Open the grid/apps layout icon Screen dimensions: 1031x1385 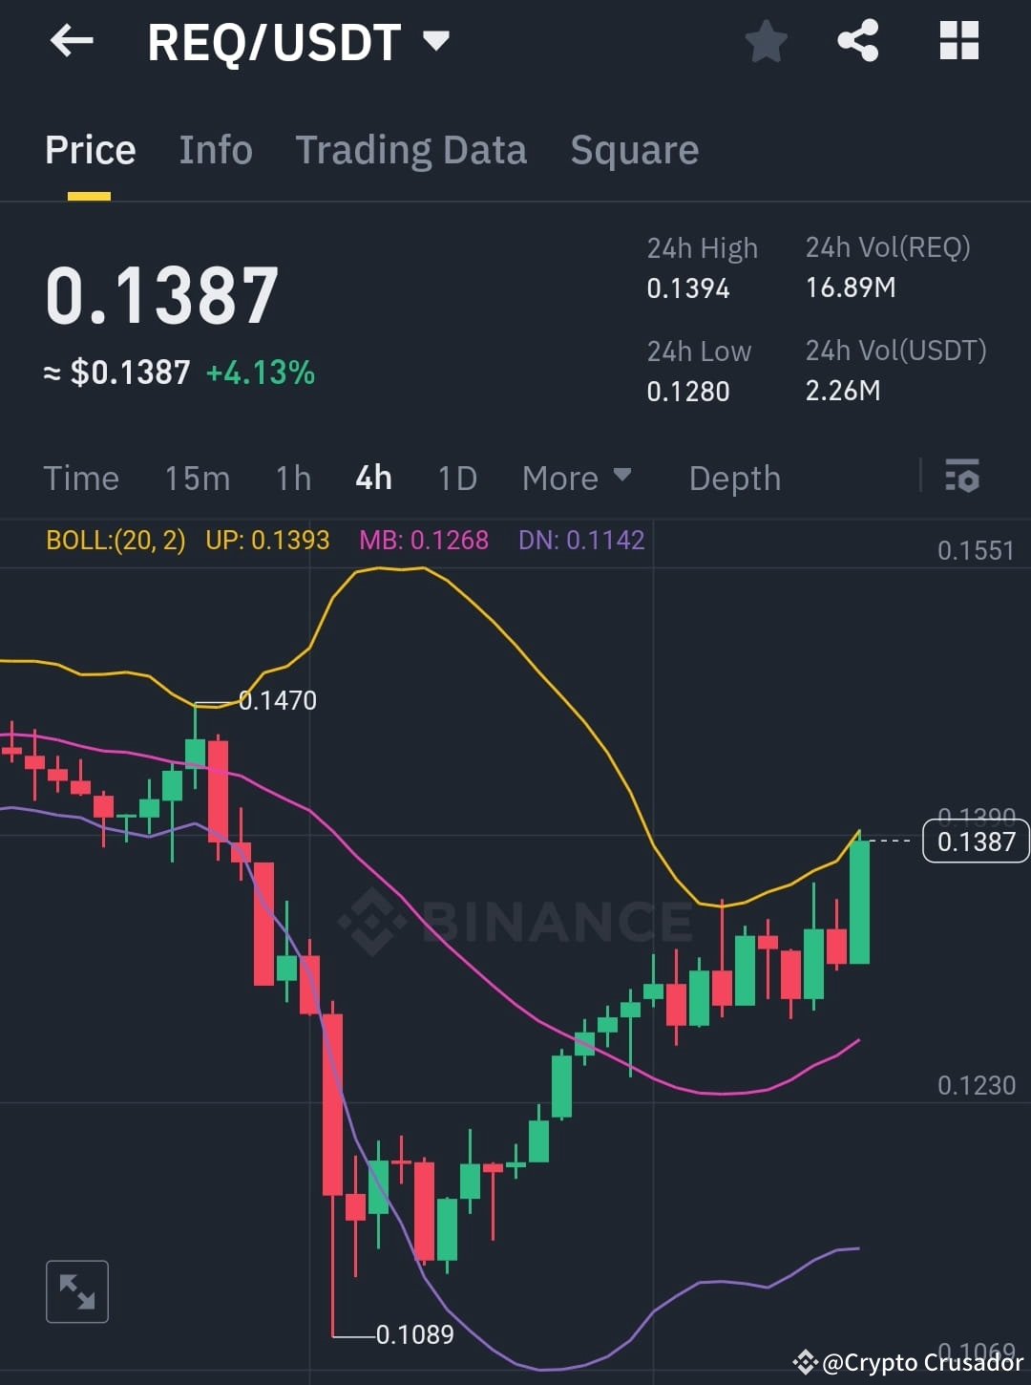coord(957,40)
